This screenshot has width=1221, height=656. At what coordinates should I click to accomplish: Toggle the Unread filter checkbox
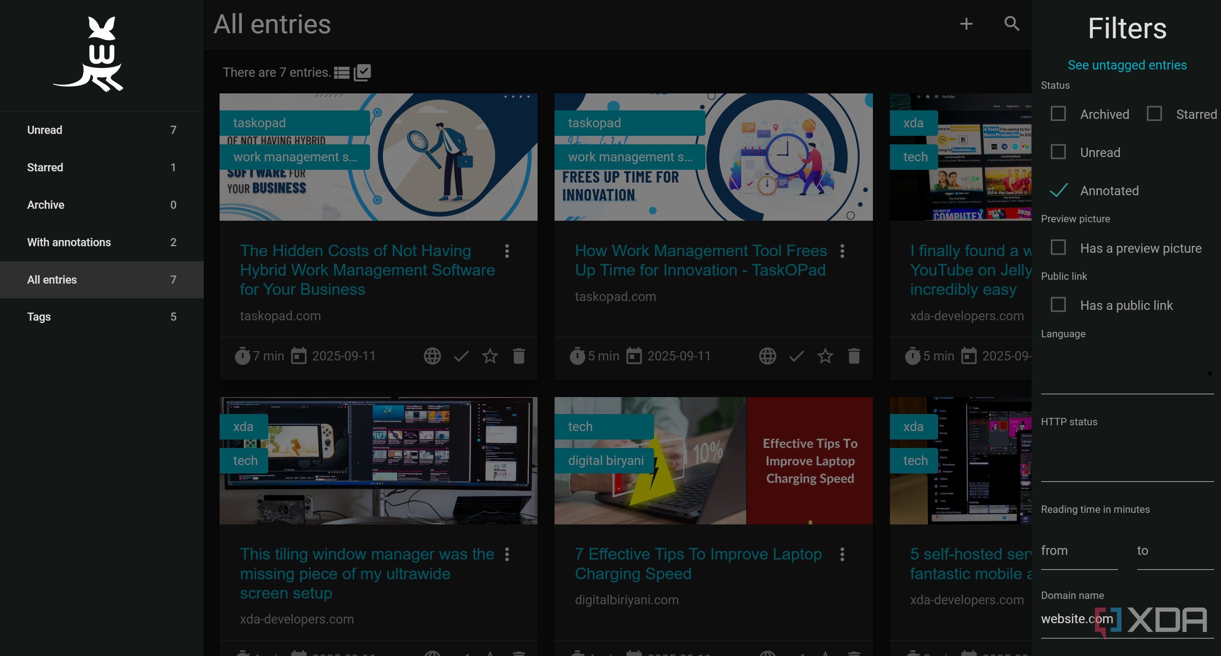(1058, 152)
